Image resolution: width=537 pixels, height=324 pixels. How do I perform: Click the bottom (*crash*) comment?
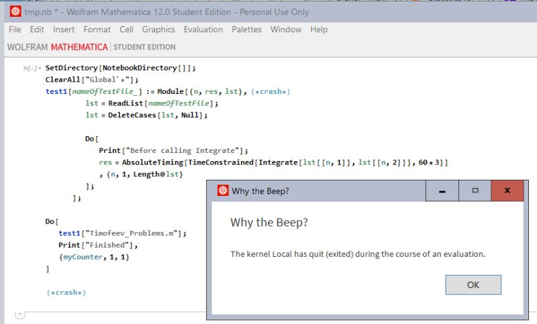click(66, 292)
